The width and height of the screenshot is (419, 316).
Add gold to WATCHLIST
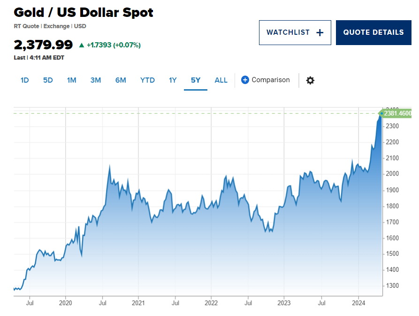[295, 32]
